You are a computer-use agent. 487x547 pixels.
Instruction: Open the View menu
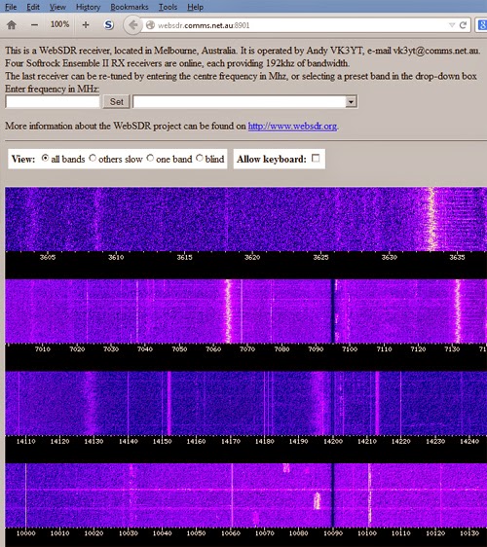(57, 7)
